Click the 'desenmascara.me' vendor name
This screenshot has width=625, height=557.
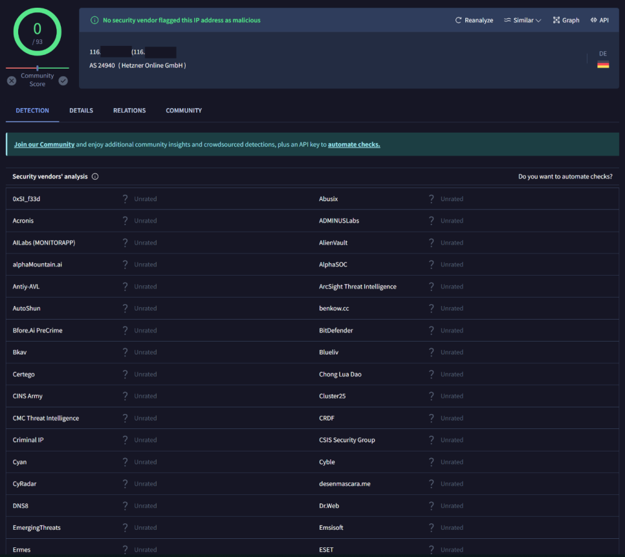coord(345,484)
